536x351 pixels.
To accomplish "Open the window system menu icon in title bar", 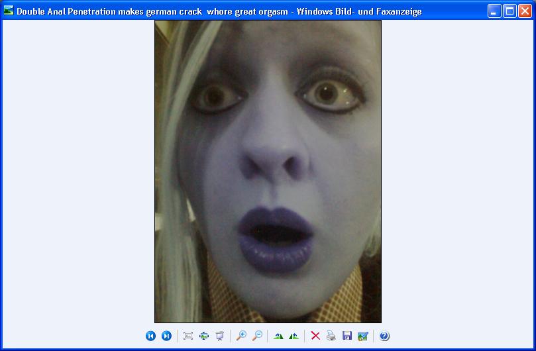I will coord(9,11).
